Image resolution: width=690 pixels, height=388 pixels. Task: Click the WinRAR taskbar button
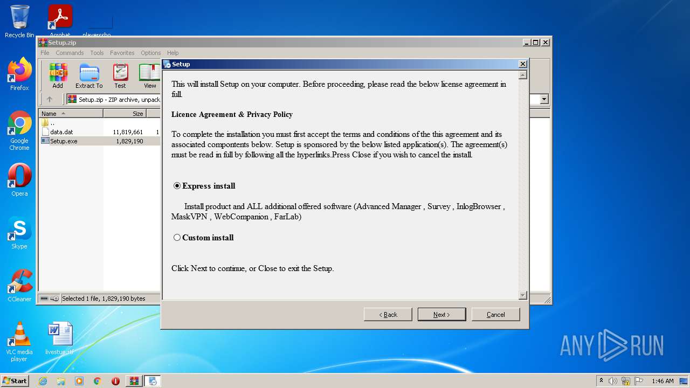134,381
